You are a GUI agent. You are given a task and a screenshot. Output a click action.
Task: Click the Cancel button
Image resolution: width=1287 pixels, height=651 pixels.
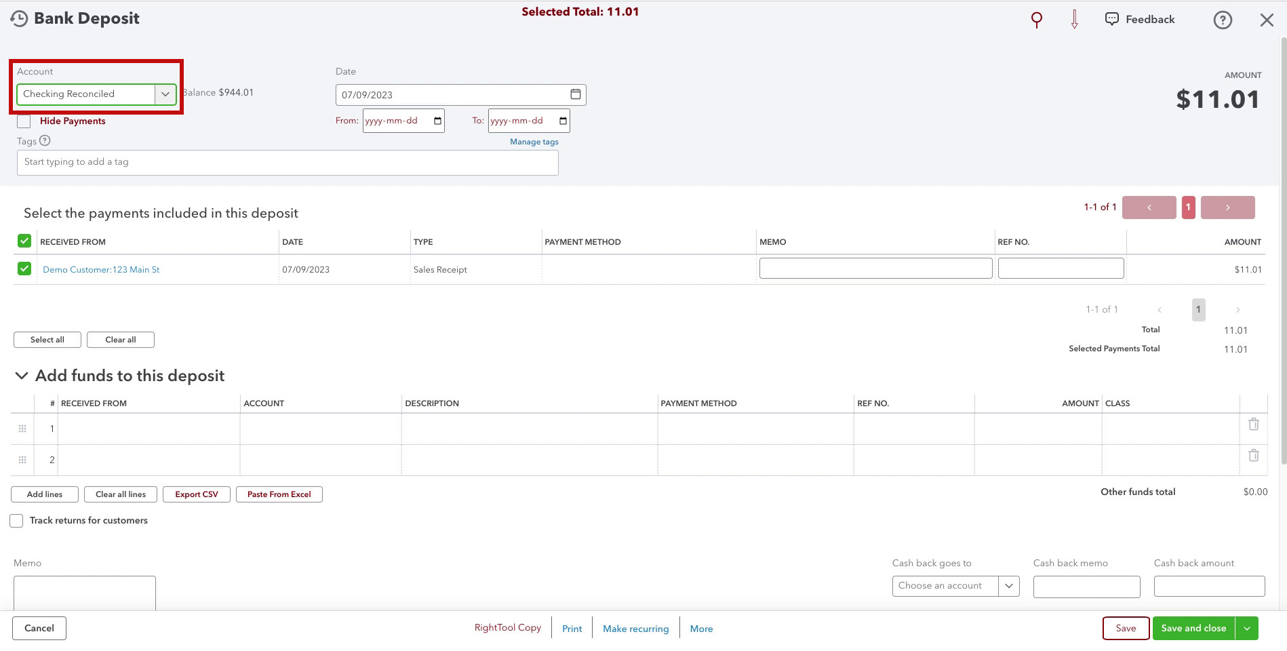(x=39, y=629)
